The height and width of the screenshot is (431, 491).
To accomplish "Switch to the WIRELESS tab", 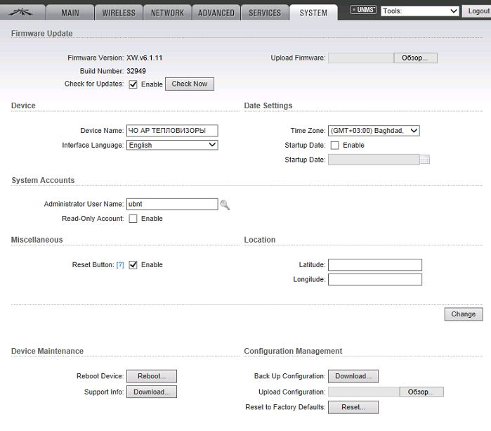I will coord(119,13).
